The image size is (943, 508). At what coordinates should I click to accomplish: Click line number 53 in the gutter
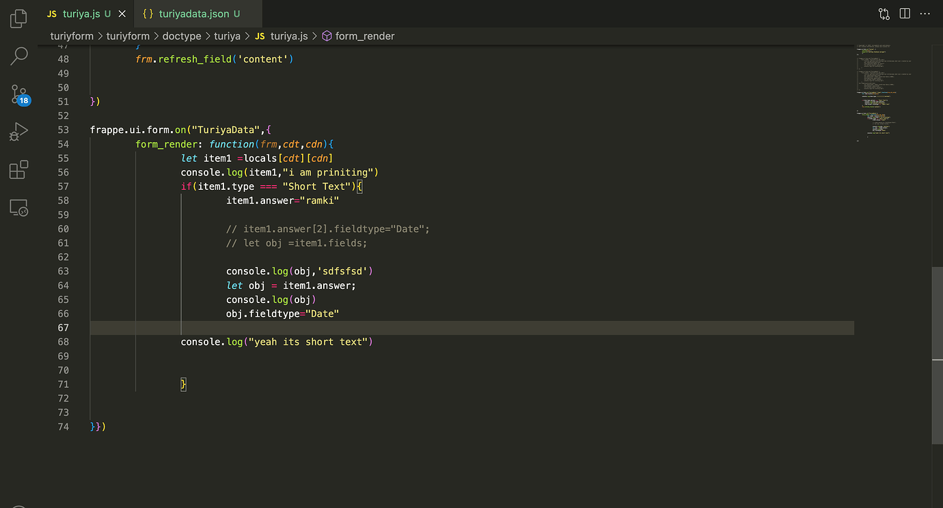64,130
